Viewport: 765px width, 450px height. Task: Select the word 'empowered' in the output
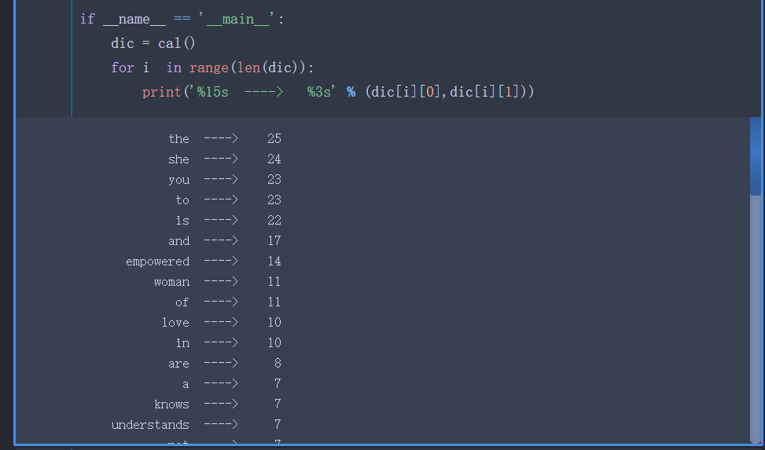[157, 262]
